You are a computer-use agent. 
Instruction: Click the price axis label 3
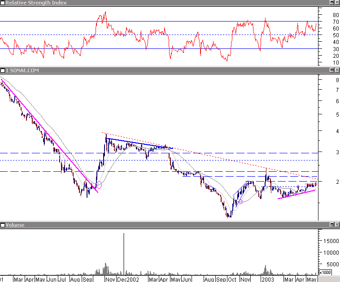coord(337,152)
